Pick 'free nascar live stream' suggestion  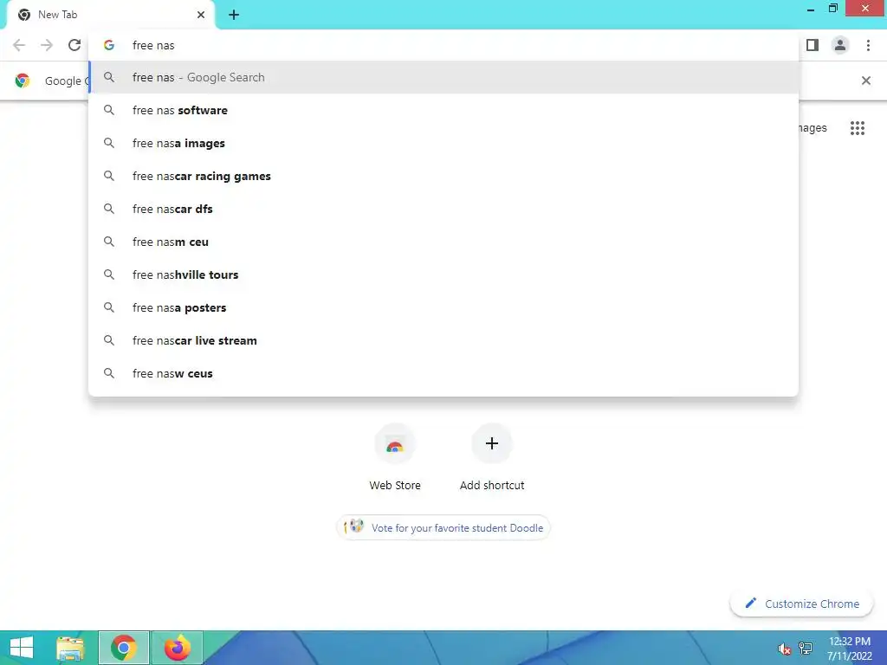(443, 340)
